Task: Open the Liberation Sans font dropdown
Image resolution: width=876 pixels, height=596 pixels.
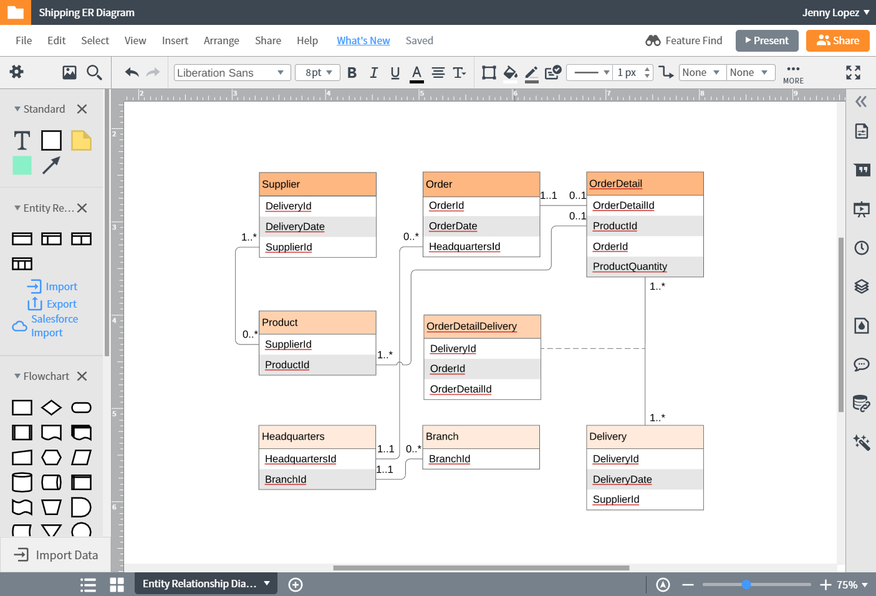Action: (231, 73)
